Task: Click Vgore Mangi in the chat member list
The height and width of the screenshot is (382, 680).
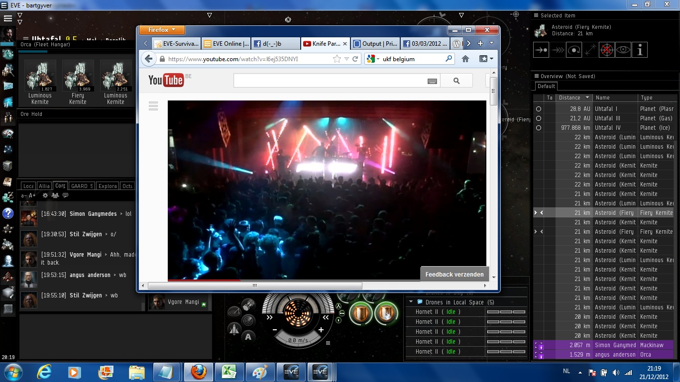Action: point(179,302)
